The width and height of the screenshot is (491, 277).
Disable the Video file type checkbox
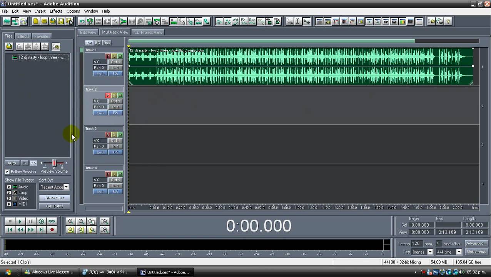point(9,198)
